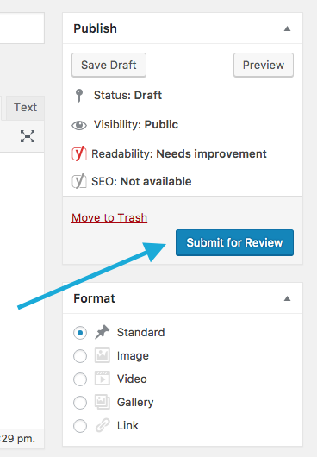Click the Link format chain icon
This screenshot has height=457, width=317.
103,425
